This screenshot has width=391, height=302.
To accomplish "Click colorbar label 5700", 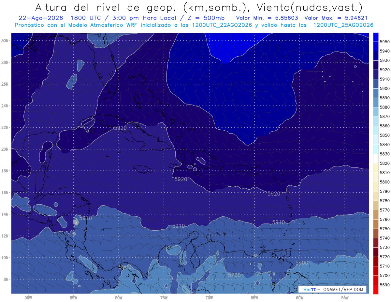I will click(385, 276).
